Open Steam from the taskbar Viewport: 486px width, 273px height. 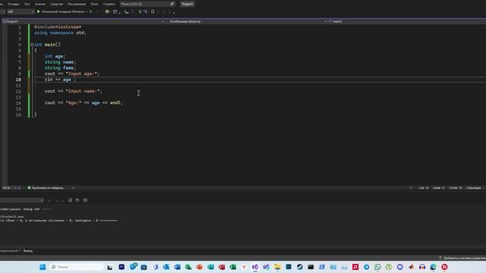tap(299, 267)
